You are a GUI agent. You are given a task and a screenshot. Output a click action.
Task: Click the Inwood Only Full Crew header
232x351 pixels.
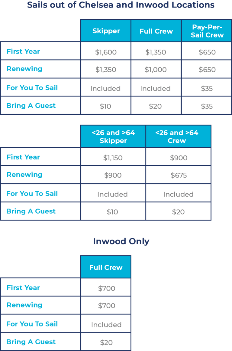[x=106, y=267]
